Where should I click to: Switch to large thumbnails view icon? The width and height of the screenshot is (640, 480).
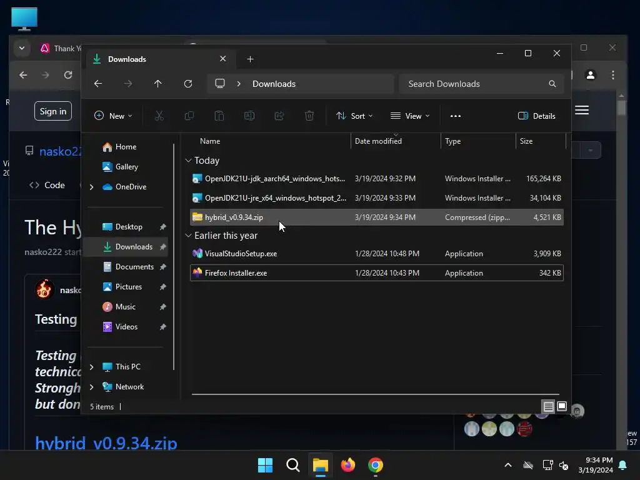[x=562, y=406]
